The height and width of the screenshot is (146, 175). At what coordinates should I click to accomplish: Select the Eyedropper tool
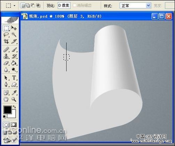(x=14, y=93)
